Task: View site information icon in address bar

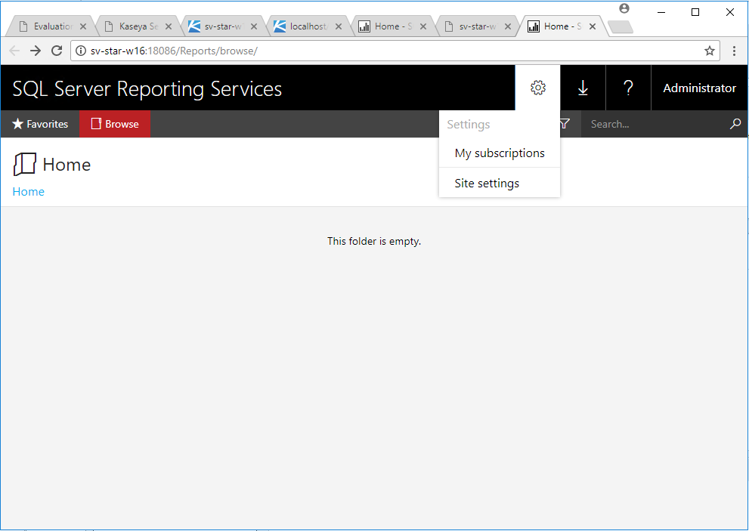Action: (x=81, y=51)
